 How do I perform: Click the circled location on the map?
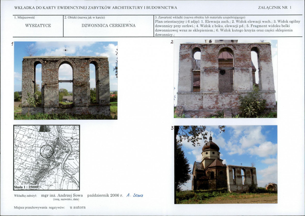pos(46,151)
